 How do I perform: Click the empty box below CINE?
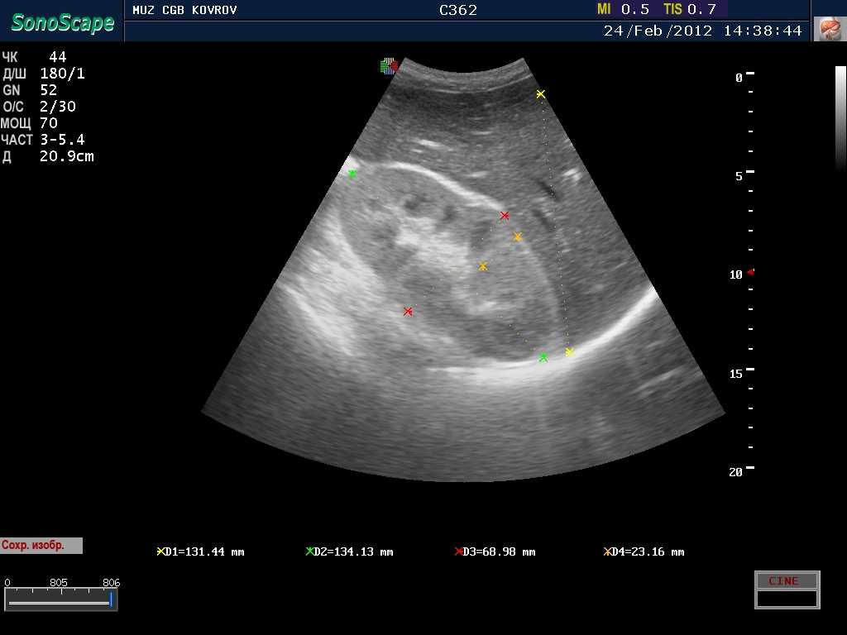(787, 598)
